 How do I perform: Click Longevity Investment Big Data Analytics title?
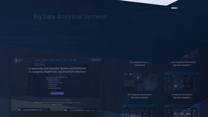(182, 96)
